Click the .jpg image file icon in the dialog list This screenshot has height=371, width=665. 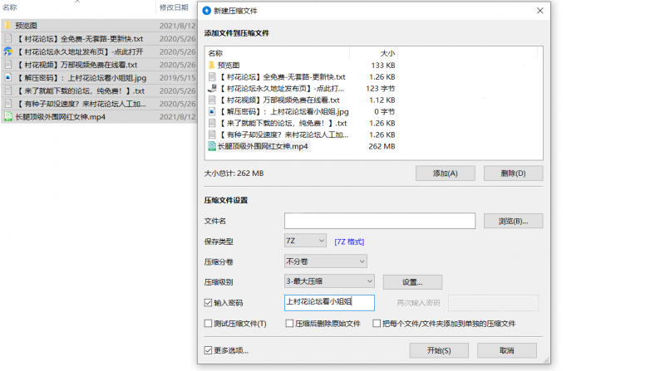pyautogui.click(x=212, y=111)
